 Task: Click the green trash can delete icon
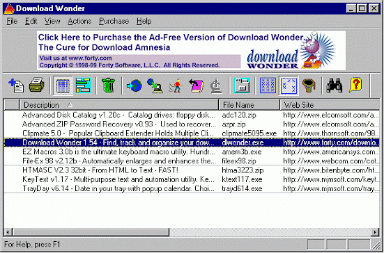click(x=109, y=85)
